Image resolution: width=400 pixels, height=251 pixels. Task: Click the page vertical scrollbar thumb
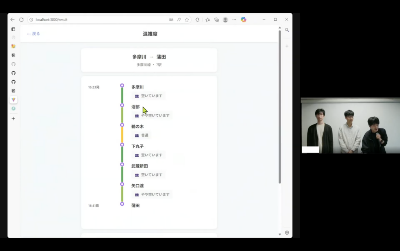[279, 105]
